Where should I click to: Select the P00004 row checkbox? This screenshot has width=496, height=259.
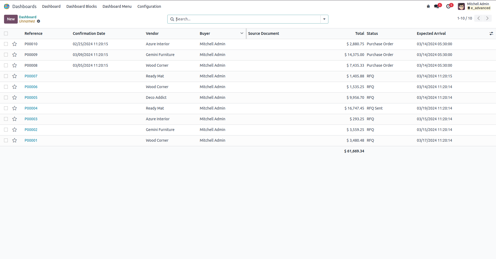click(x=6, y=108)
